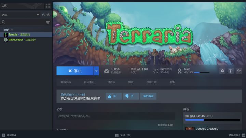Open the 指南 guides tab

click(131, 82)
